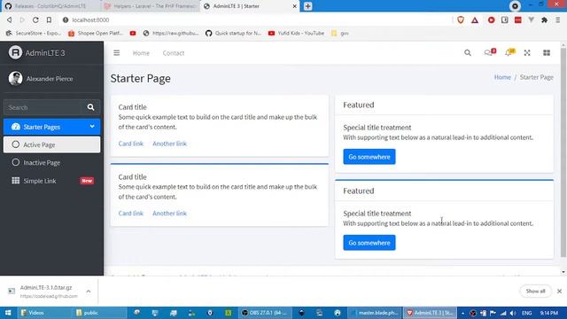This screenshot has height=319, width=567.
Task: Click the ENG language indicator
Action: coord(526,313)
